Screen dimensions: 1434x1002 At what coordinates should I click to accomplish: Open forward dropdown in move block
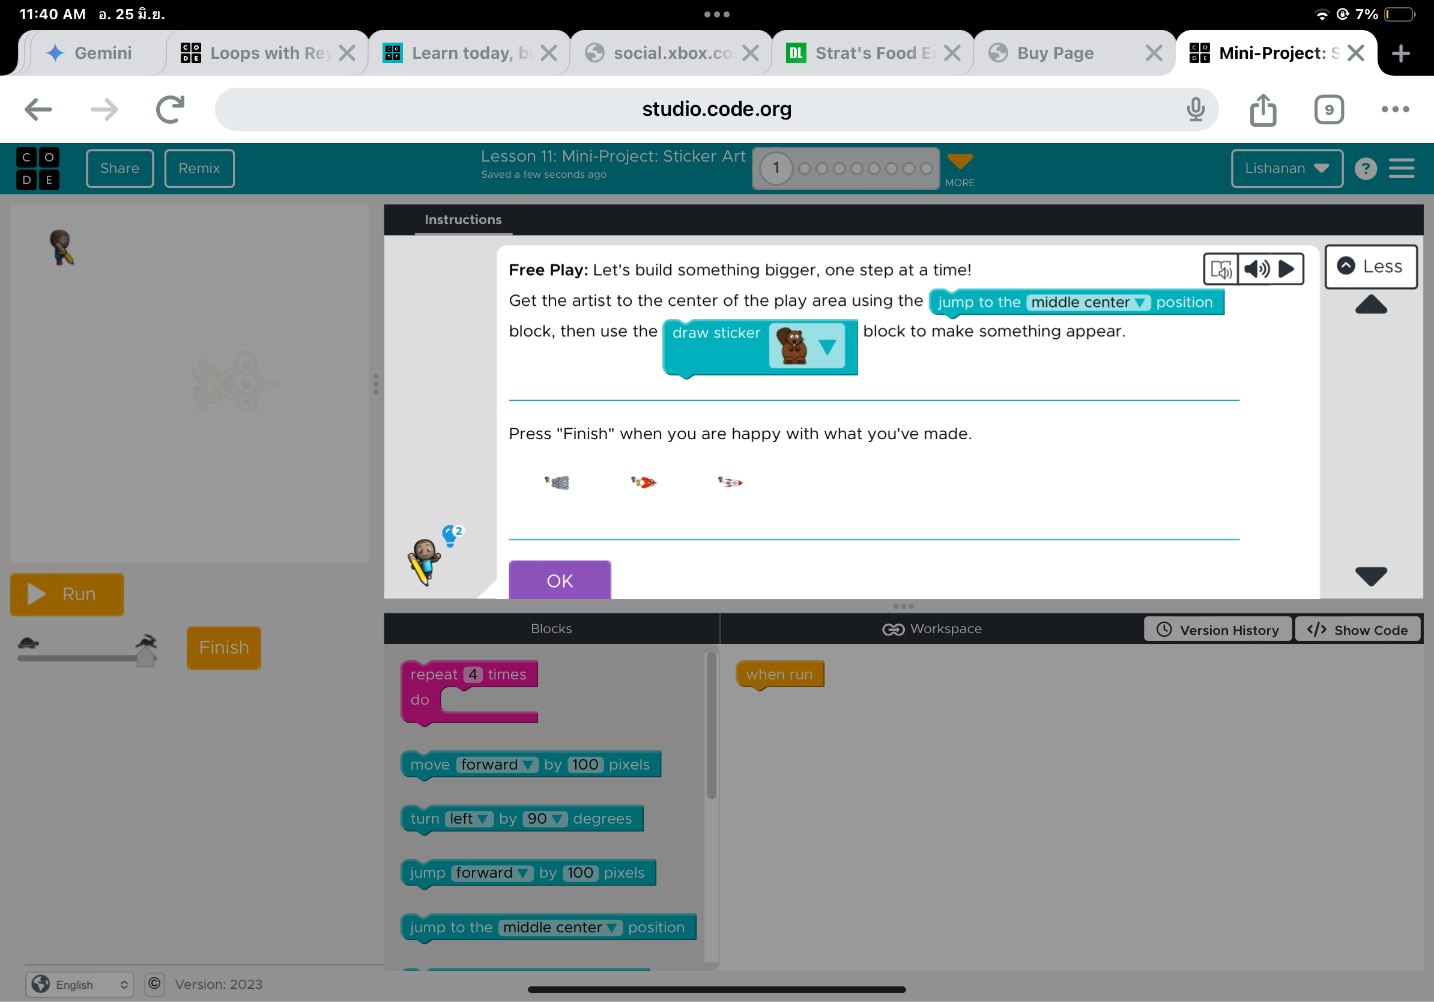coord(497,765)
